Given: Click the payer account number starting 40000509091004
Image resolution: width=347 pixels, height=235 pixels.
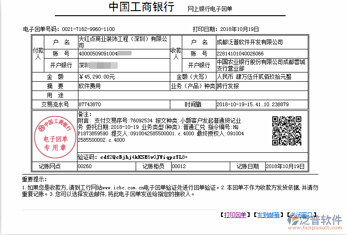Looking at the screenshot, I should click(x=105, y=54).
